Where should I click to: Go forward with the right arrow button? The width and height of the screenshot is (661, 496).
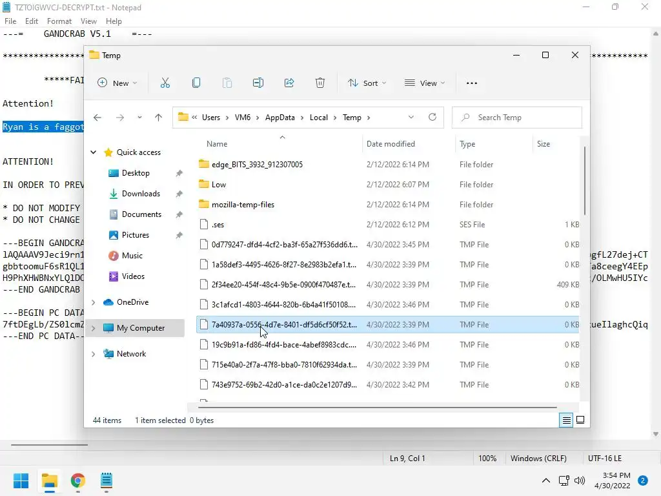(120, 118)
